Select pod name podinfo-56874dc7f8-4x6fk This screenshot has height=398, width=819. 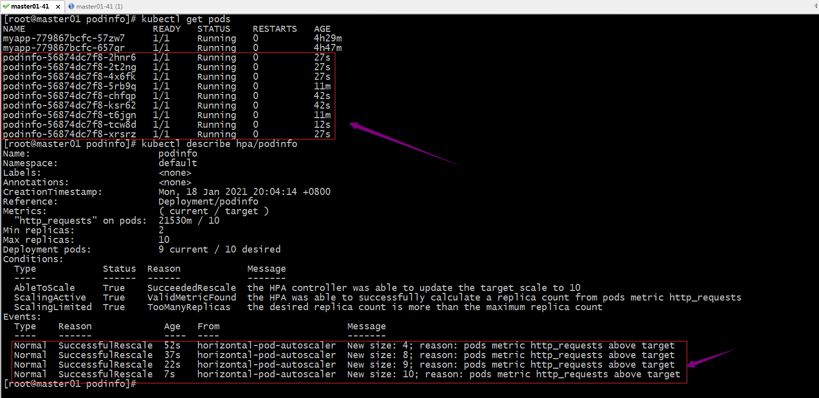point(69,77)
